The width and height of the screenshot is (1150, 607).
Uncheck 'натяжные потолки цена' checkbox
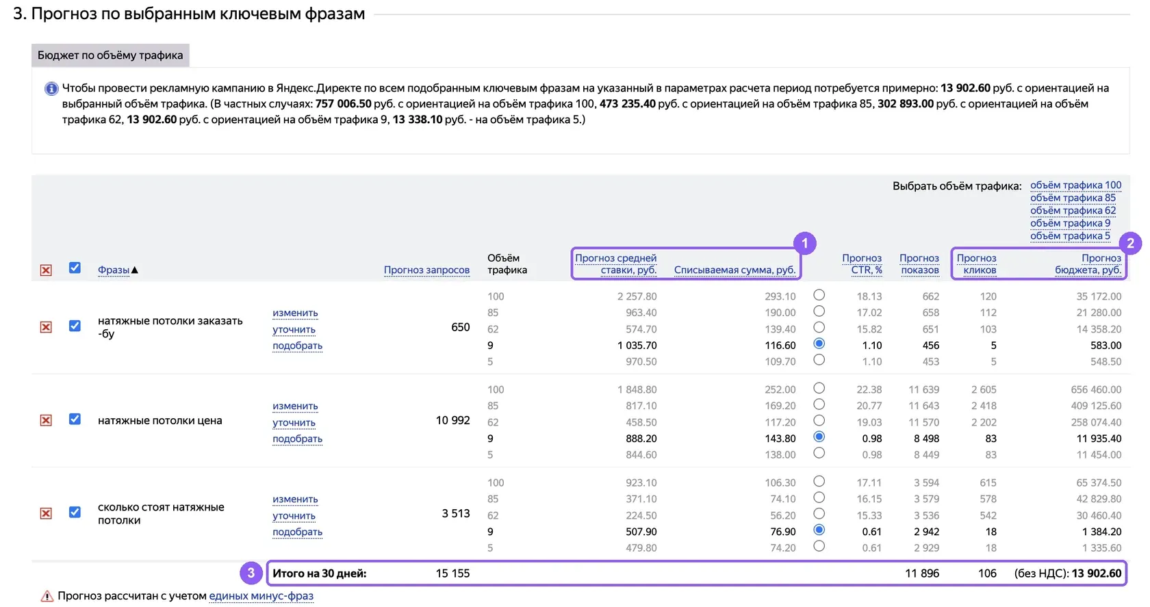coord(75,419)
